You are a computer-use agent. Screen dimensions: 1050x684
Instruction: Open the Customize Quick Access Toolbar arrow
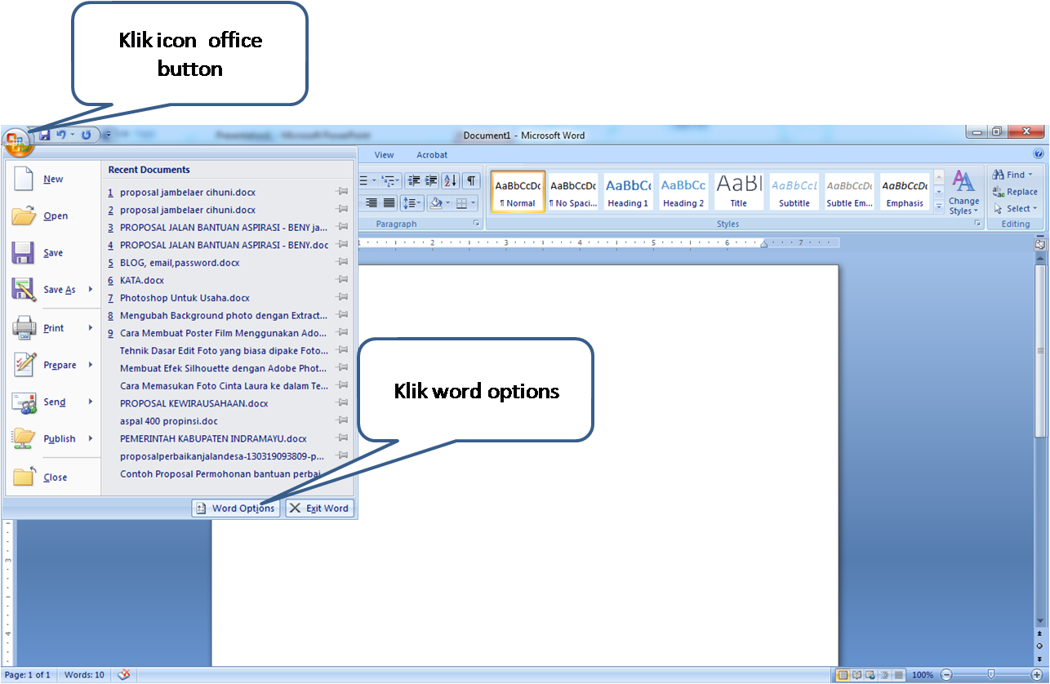(x=107, y=135)
